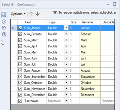Open the Options dropdown menu
Image resolution: width=120 pixels, height=110 pixels.
tap(18, 14)
